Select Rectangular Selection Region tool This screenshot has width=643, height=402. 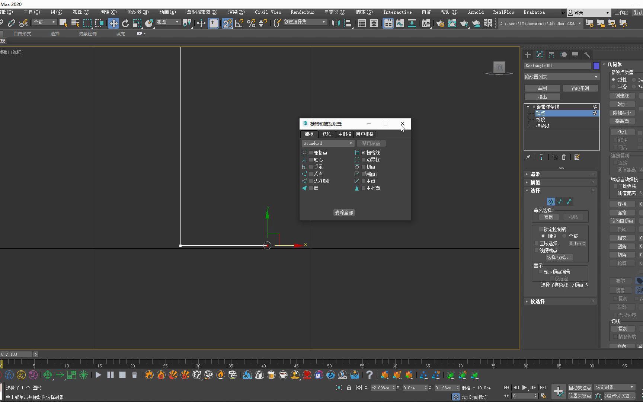(x=87, y=23)
